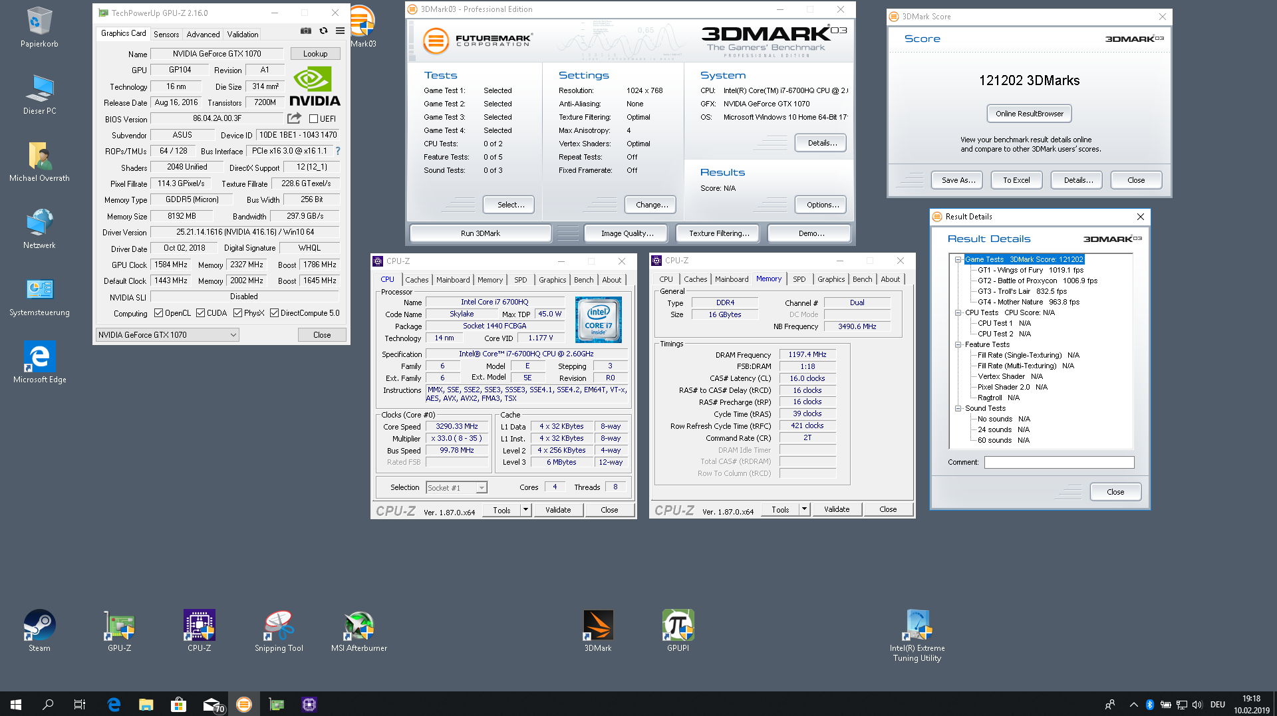
Task: Click the Online ResultBrowser button
Action: click(x=1030, y=114)
